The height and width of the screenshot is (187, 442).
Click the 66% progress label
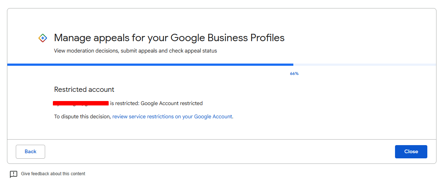click(x=294, y=73)
